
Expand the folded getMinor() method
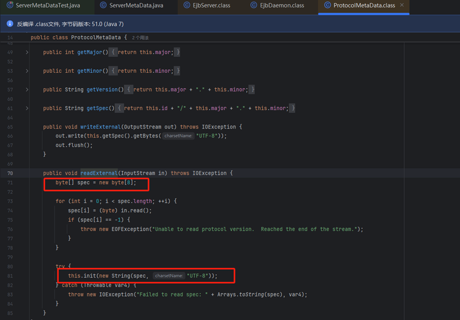click(27, 71)
